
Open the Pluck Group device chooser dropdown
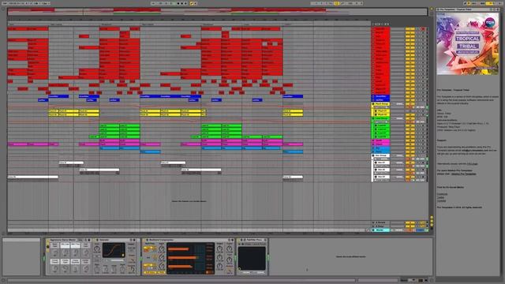click(381, 107)
